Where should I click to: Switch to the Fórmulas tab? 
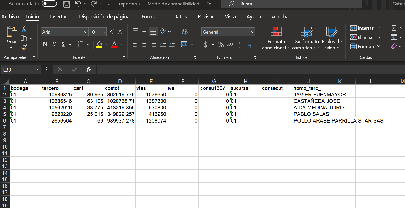(x=152, y=16)
